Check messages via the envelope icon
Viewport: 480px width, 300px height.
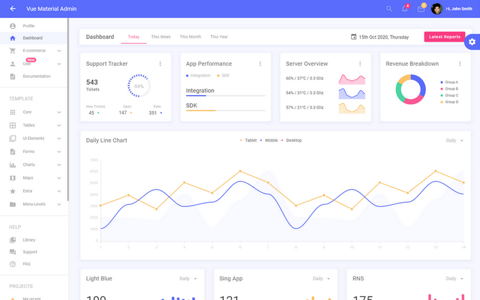point(420,8)
